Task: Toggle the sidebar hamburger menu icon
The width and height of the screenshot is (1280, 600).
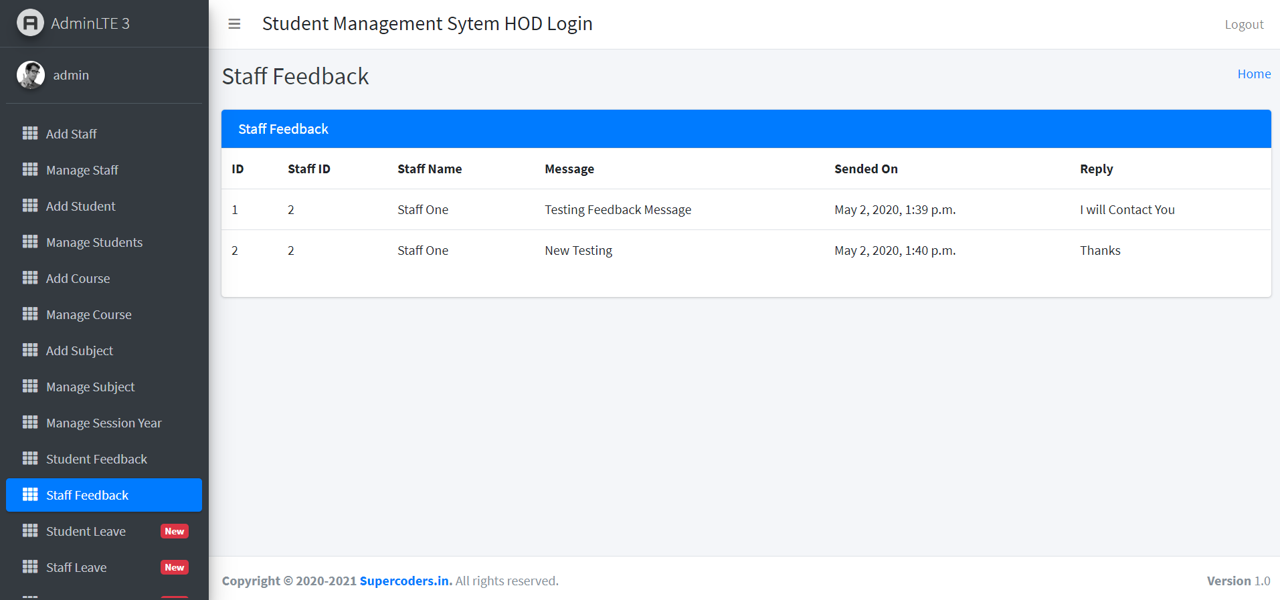Action: point(234,24)
